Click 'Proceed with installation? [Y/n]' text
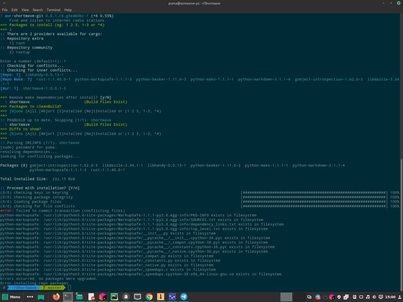Image resolution: width=403 pixels, height=302 pixels. (x=43, y=188)
